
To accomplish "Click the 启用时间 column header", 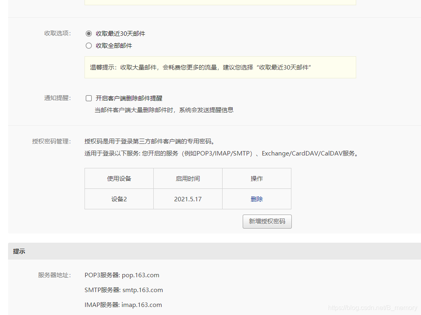I will tap(188, 178).
